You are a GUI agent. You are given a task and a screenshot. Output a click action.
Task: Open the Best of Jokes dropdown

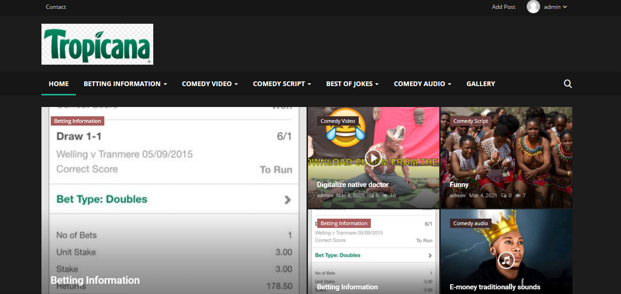point(352,84)
